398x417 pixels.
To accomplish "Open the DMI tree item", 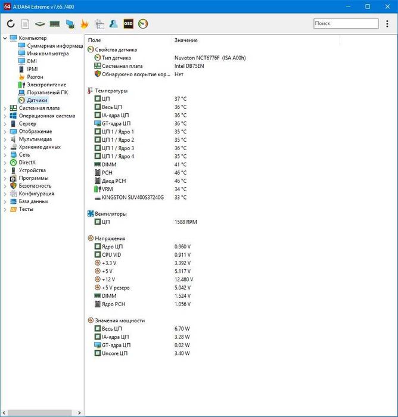I will click(32, 61).
